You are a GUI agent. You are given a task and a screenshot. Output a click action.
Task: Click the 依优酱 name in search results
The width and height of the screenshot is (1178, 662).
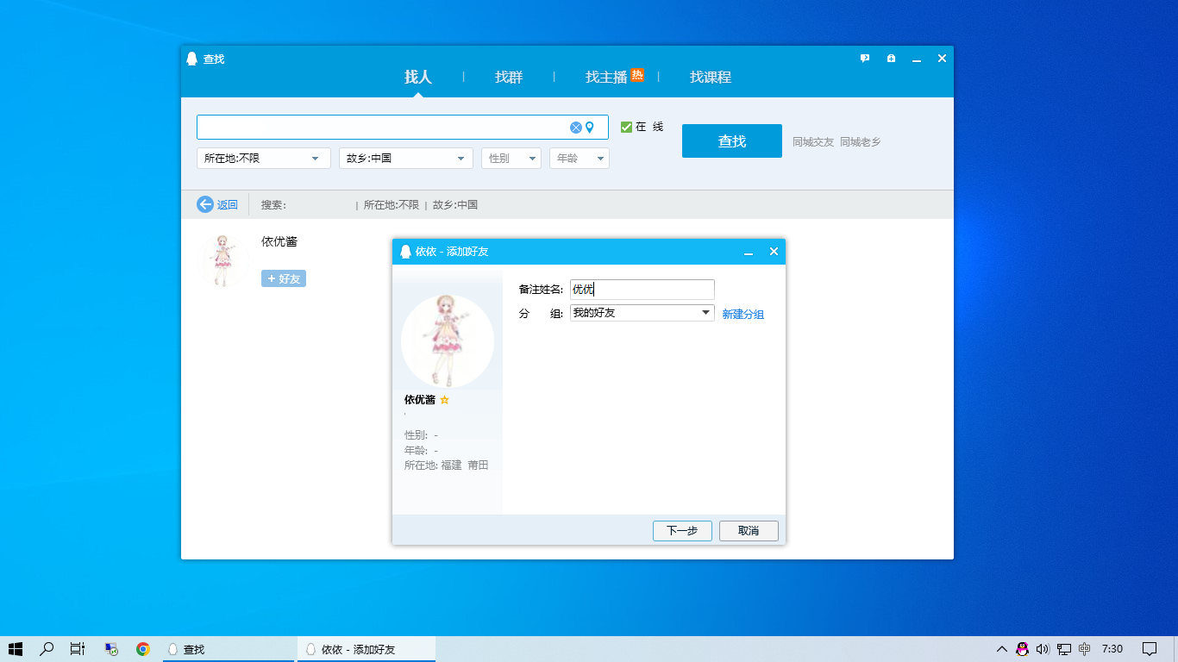point(279,241)
